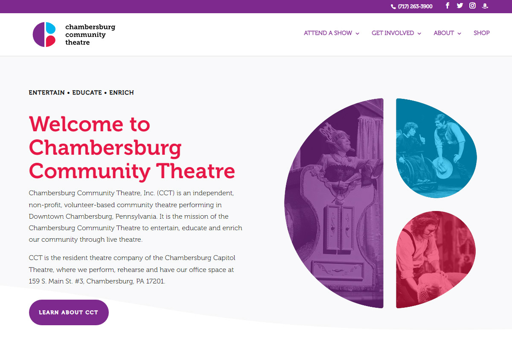Expand the About chevron
Screen dimensions: 512x341
click(459, 33)
